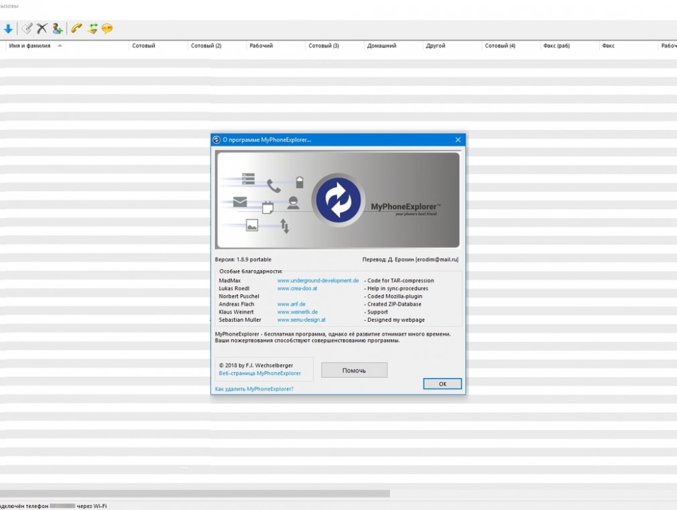677x510 pixels.
Task: Open the www.crea-doo.at link
Action: pos(297,288)
